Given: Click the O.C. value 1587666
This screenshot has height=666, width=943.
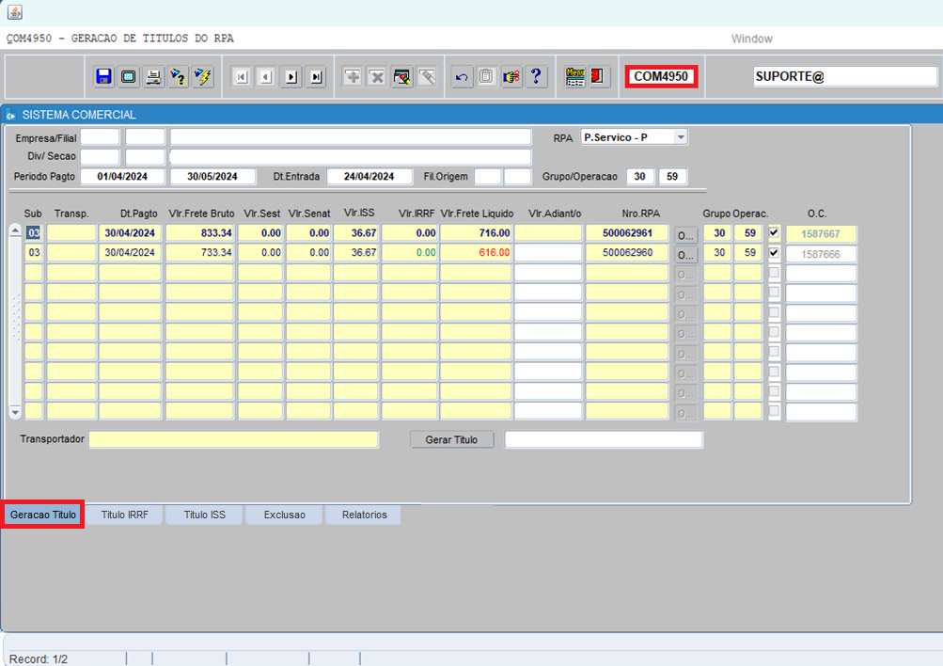Looking at the screenshot, I should point(821,255).
